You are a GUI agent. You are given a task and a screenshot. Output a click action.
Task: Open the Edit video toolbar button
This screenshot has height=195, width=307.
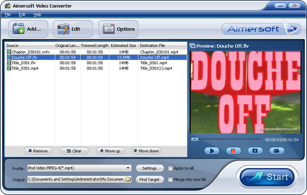(73, 29)
